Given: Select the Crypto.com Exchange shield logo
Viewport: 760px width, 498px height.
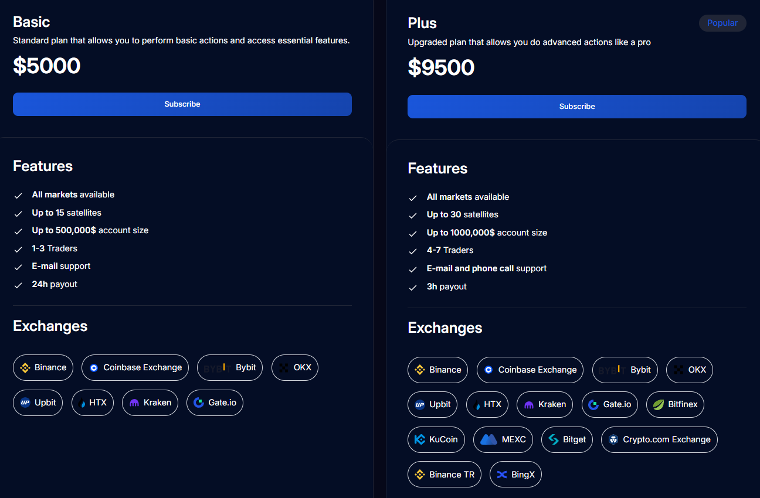Looking at the screenshot, I should (x=613, y=439).
